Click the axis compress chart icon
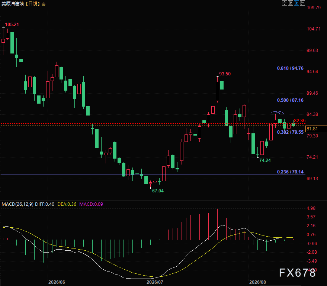 (x=290, y=3)
